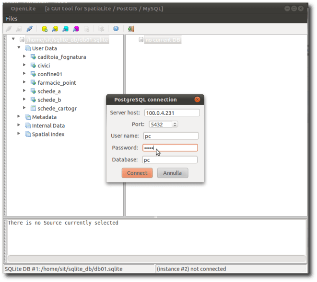Viewport: 317px width, 282px height.
Task: Expand the schede_cartogr table node
Action: [x=24, y=108]
